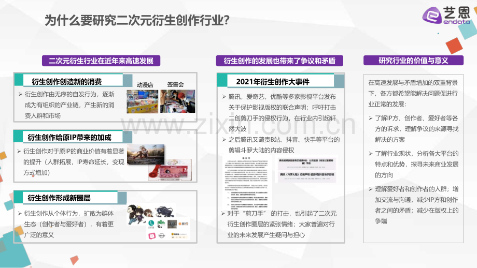Screen dimensions: 477x268
Task: Click the platform logos grid image
Action: point(168,229)
